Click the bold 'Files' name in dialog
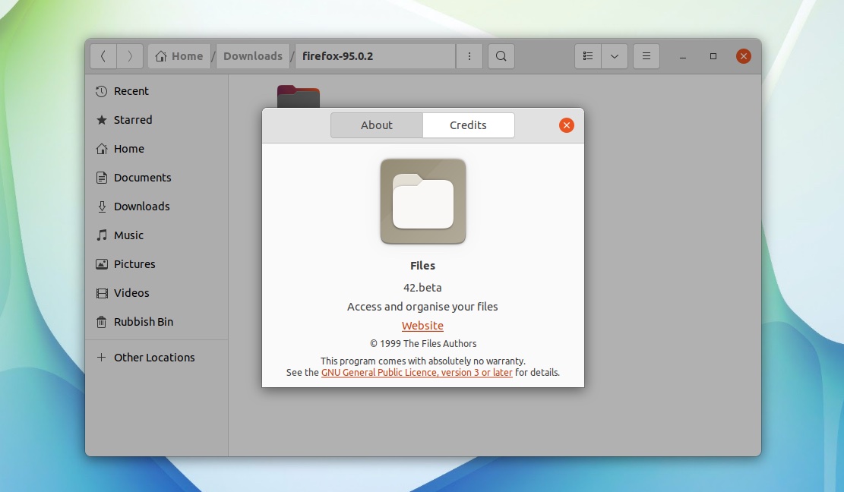This screenshot has width=844, height=492. click(422, 266)
